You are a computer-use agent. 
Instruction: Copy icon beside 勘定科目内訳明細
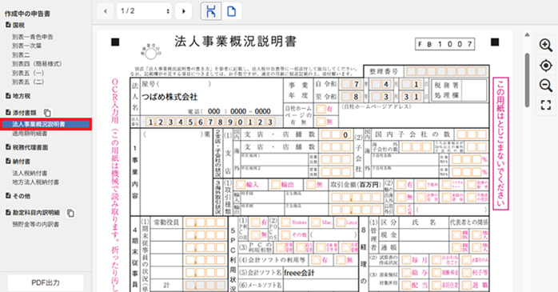70,213
